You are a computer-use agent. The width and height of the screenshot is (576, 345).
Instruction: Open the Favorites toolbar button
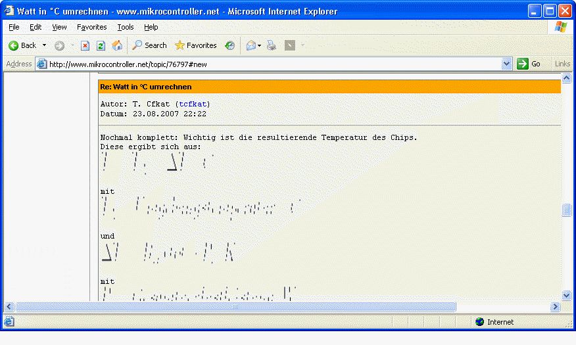(196, 45)
